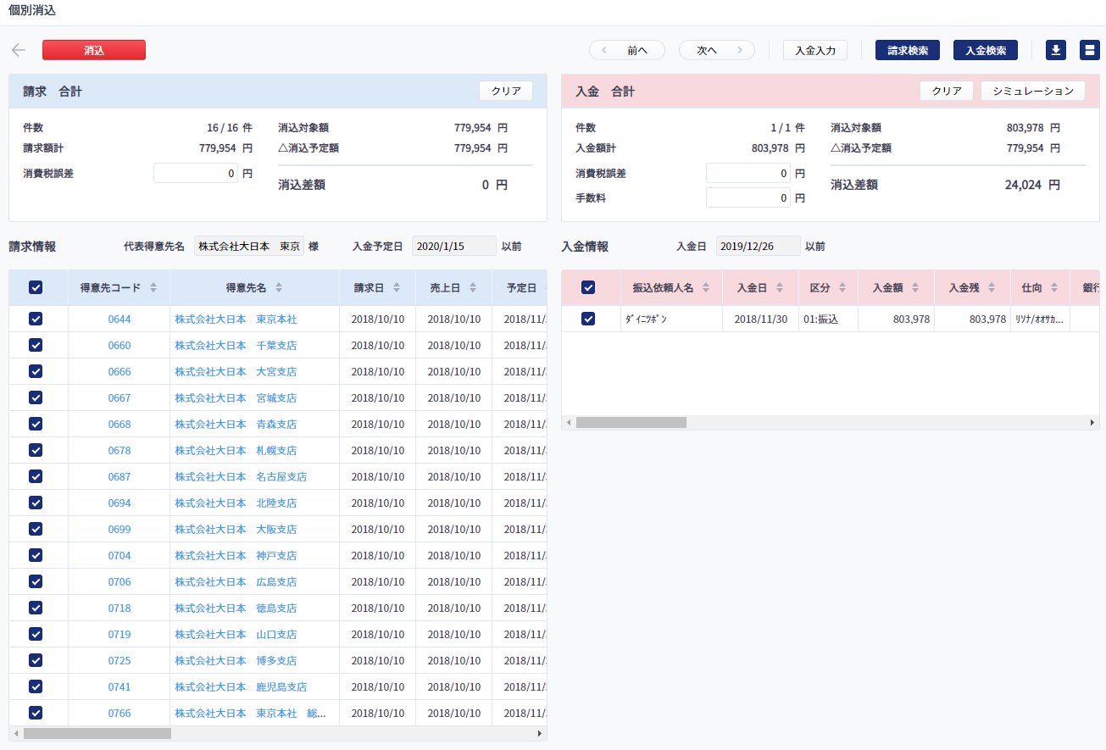Sort by 売上日 column arrows

(x=473, y=288)
